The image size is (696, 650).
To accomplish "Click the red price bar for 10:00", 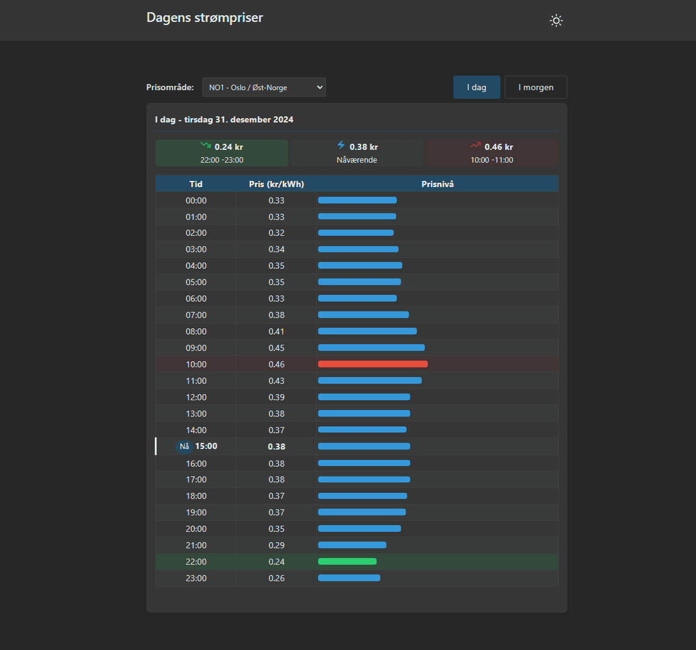I will (x=373, y=364).
